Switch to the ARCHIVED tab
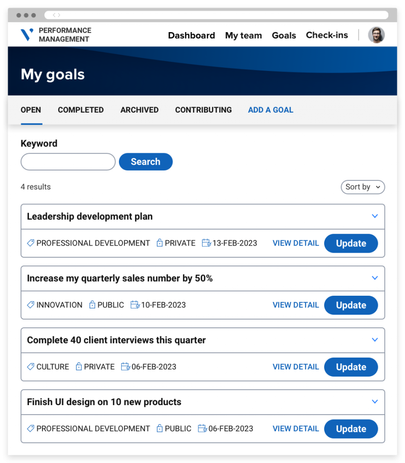This screenshot has width=405, height=463. (139, 110)
